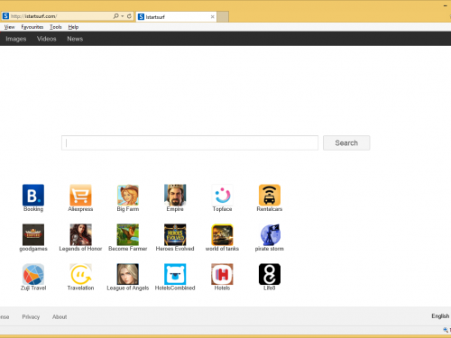The height and width of the screenshot is (338, 451).
Task: Open the Topface icon
Action: (x=222, y=195)
